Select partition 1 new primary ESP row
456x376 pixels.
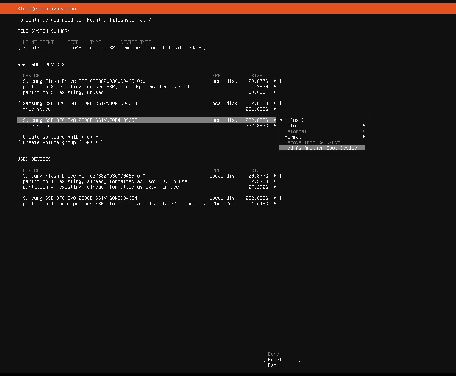(149, 204)
